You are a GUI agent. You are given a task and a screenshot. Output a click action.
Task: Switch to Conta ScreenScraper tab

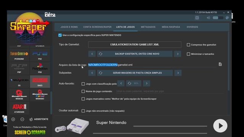point(97,27)
